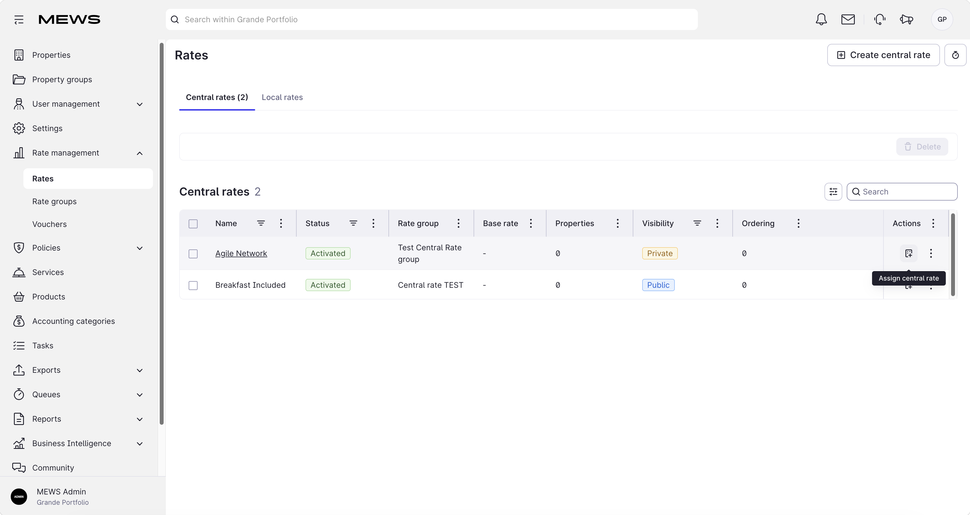Expand Reports menu
Viewport: 970px width, 515px height.
click(x=139, y=419)
